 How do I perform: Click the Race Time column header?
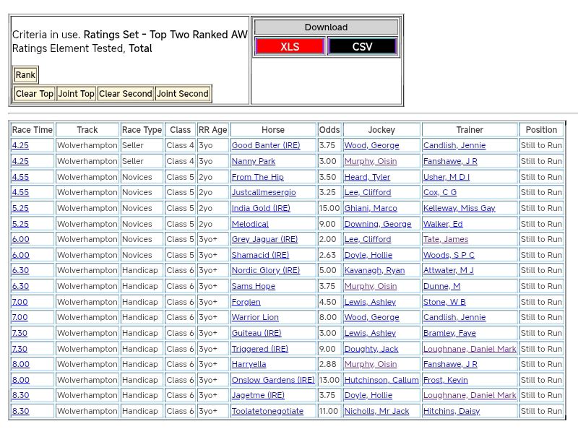click(x=33, y=130)
